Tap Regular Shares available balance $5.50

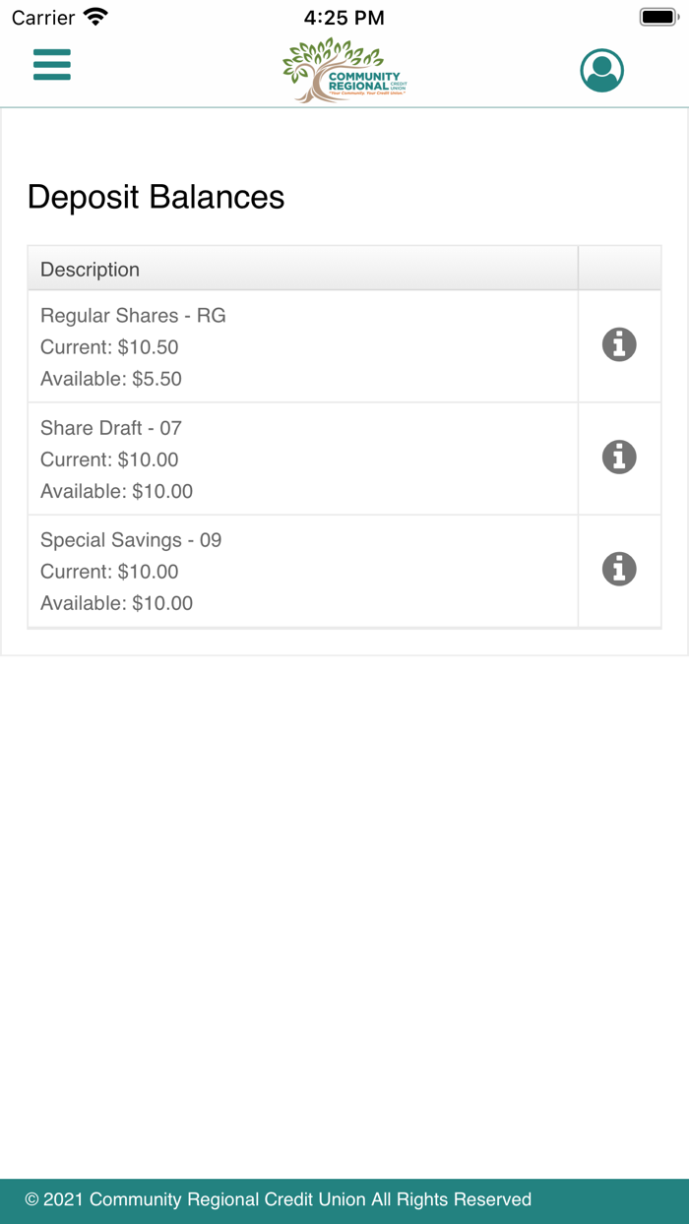(x=111, y=379)
